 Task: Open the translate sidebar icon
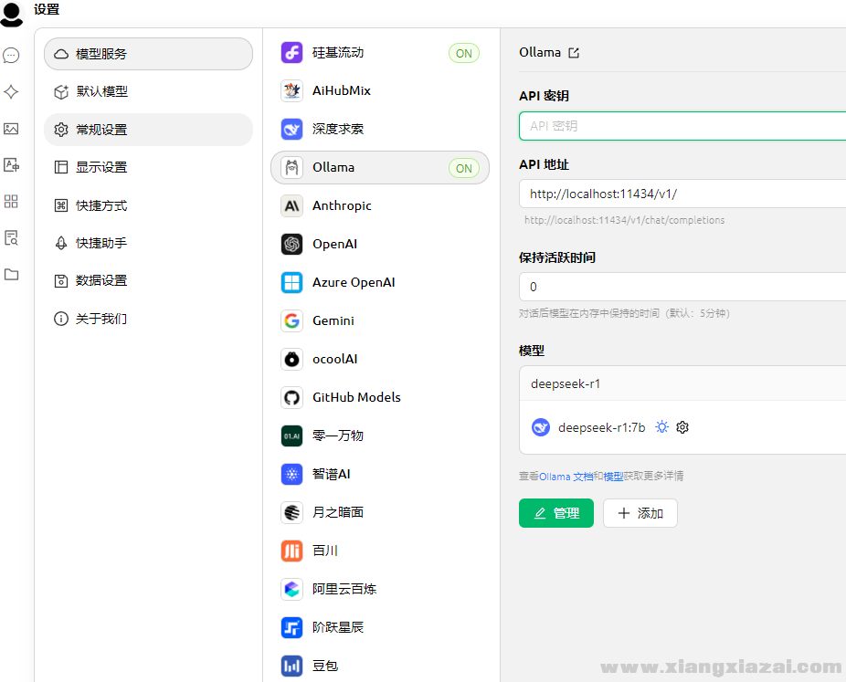click(11, 165)
